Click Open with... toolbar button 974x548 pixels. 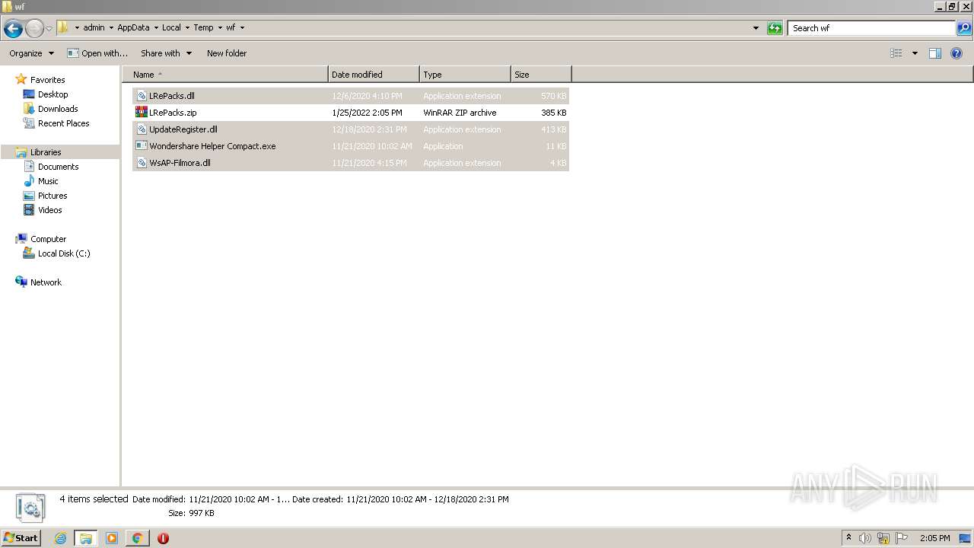97,53
